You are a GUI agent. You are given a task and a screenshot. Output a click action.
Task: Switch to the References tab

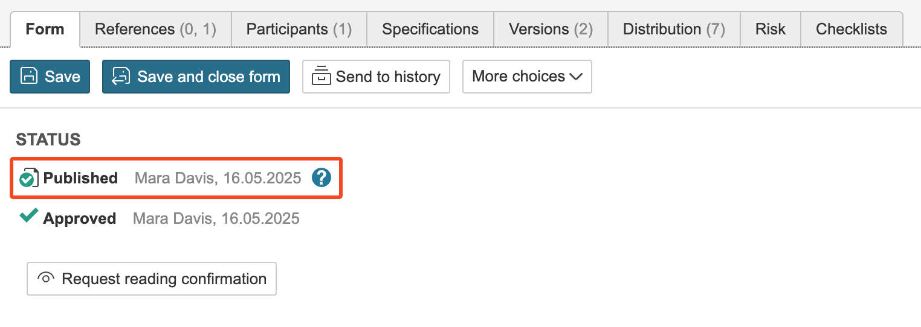point(155,29)
